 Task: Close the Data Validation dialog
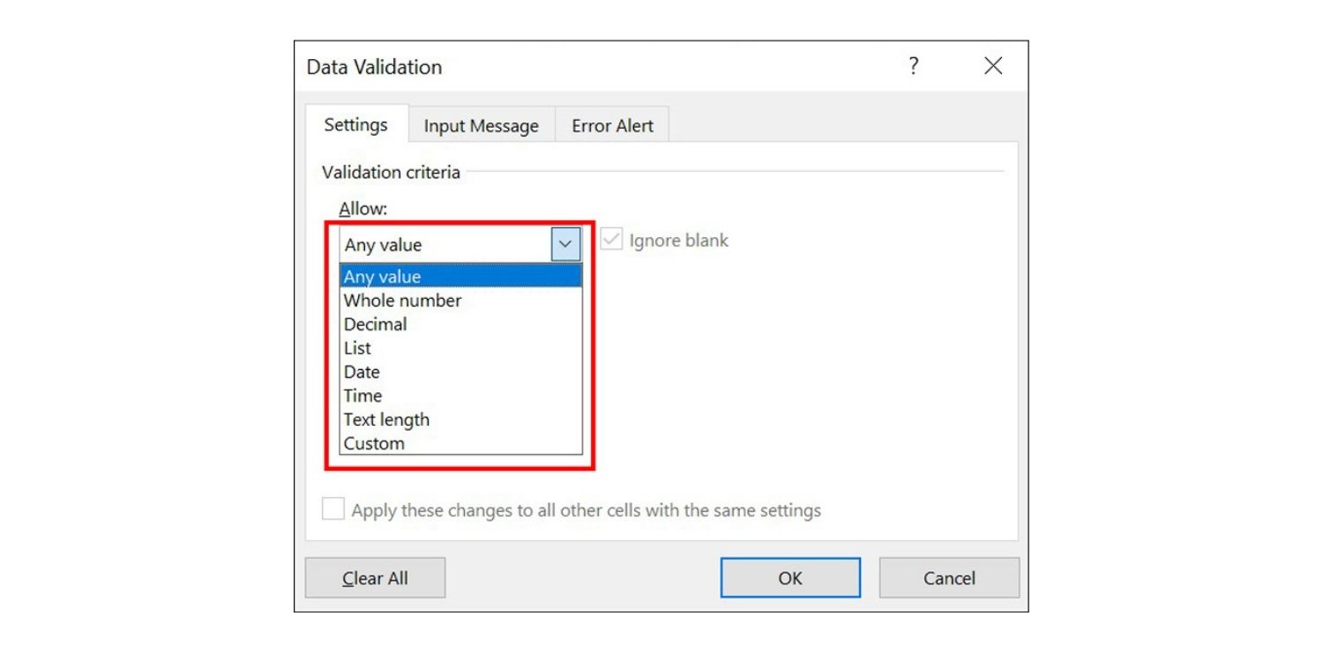pos(993,65)
